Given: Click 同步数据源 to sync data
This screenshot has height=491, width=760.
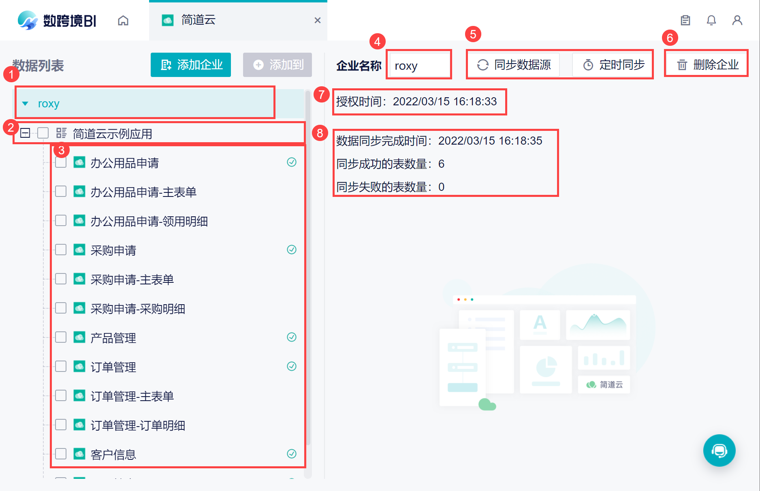Looking at the screenshot, I should tap(514, 65).
